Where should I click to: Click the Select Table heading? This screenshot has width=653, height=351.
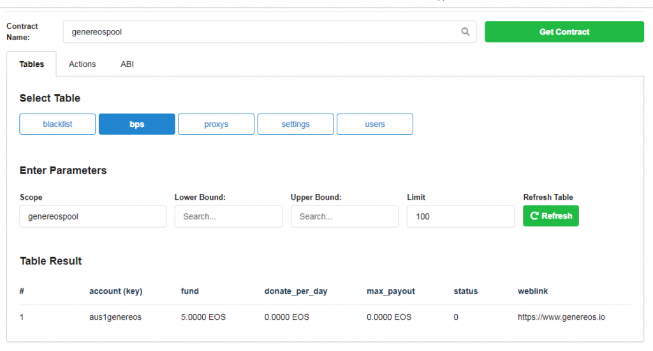[x=50, y=98]
